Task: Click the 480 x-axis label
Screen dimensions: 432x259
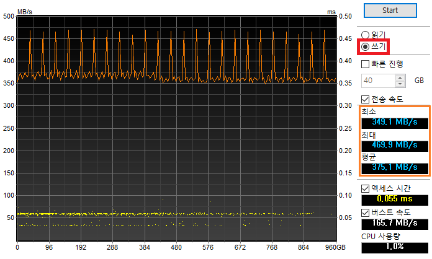Action: (x=176, y=247)
